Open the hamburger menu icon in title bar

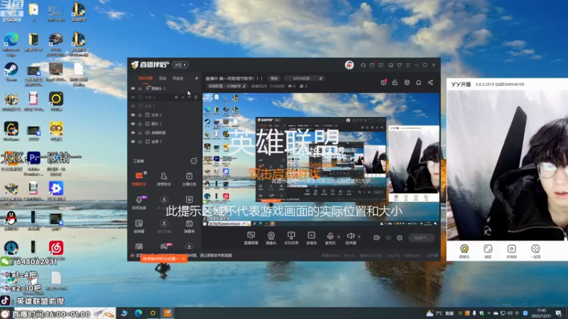click(x=408, y=65)
